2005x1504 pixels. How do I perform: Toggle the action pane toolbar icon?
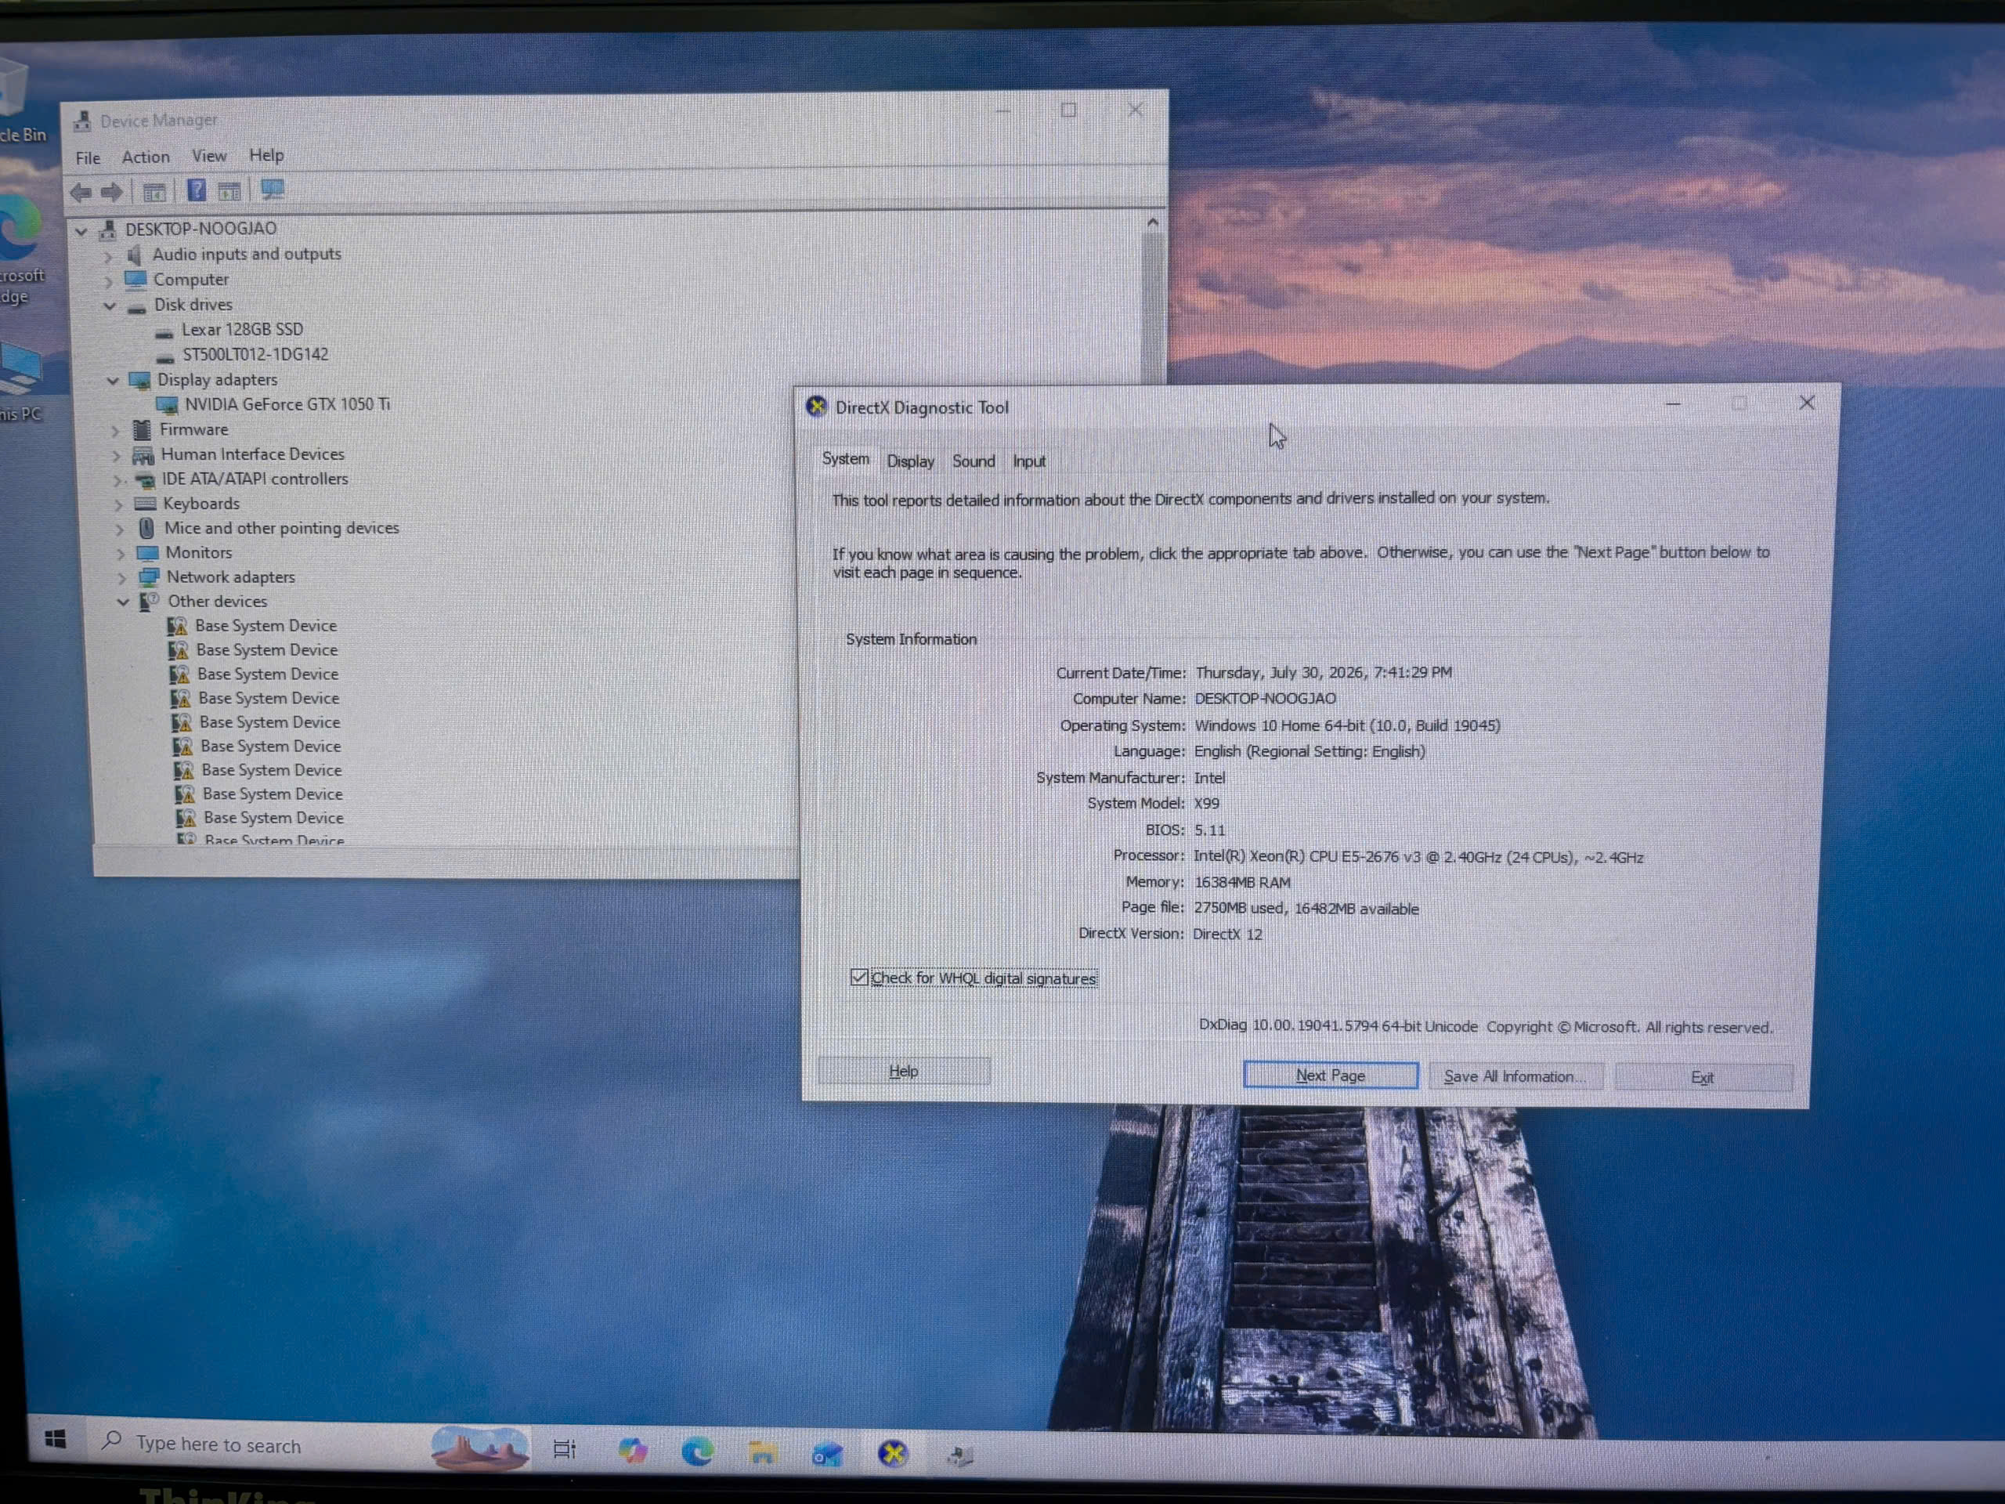pyautogui.click(x=229, y=191)
